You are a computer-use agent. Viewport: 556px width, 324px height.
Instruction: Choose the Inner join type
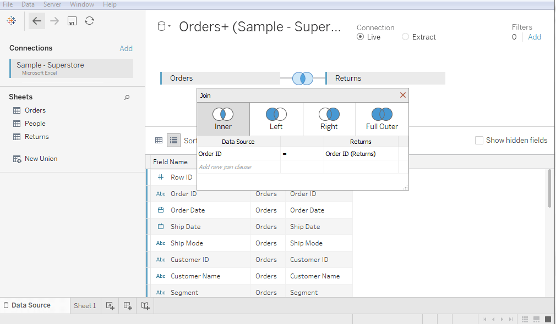[x=223, y=119]
